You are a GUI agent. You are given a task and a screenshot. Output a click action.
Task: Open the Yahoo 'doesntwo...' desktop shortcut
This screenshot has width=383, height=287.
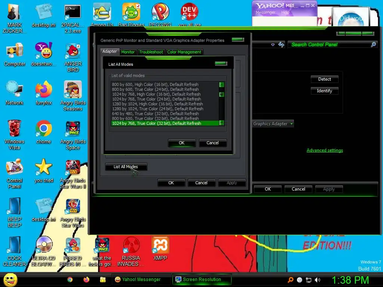(x=43, y=55)
